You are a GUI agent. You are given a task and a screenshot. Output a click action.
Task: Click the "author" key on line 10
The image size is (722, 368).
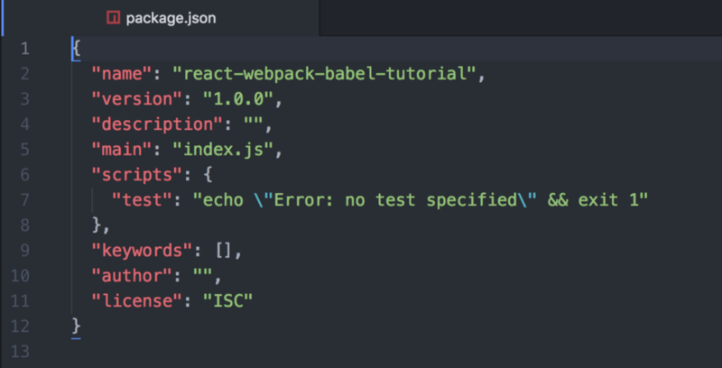(x=132, y=276)
